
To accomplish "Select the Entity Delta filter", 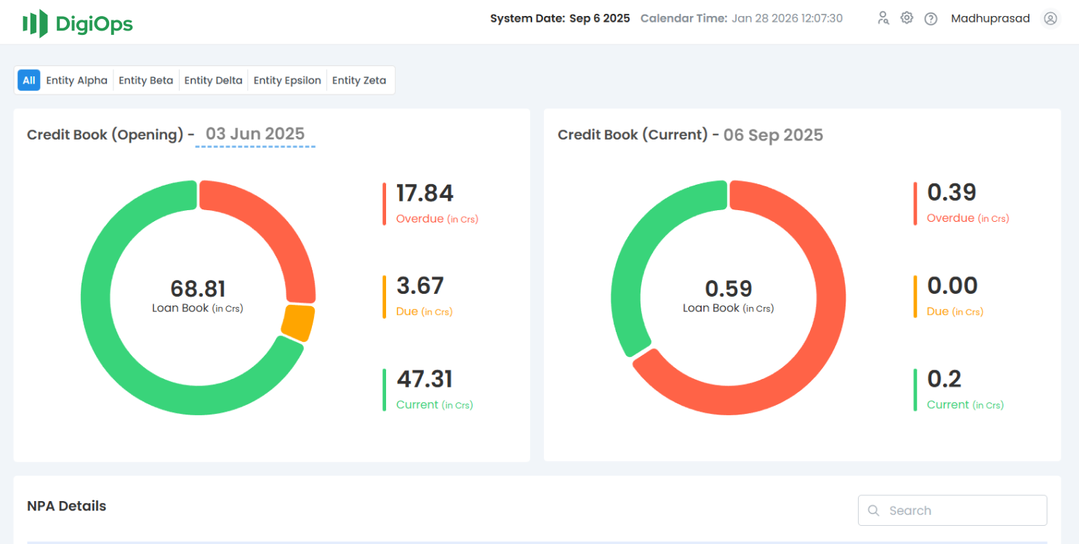I will coord(213,80).
